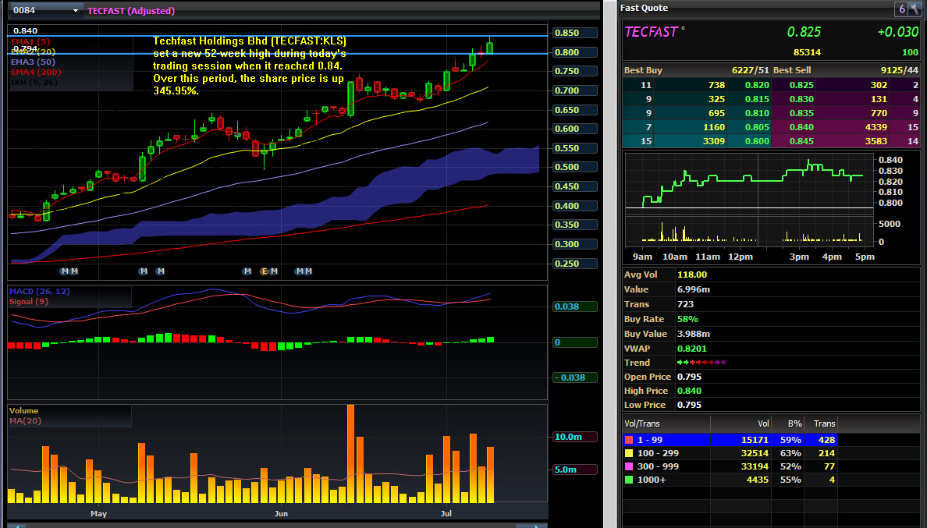Select the 0.800 bid price in order book
Image resolution: width=927 pixels, height=528 pixels.
click(x=757, y=141)
